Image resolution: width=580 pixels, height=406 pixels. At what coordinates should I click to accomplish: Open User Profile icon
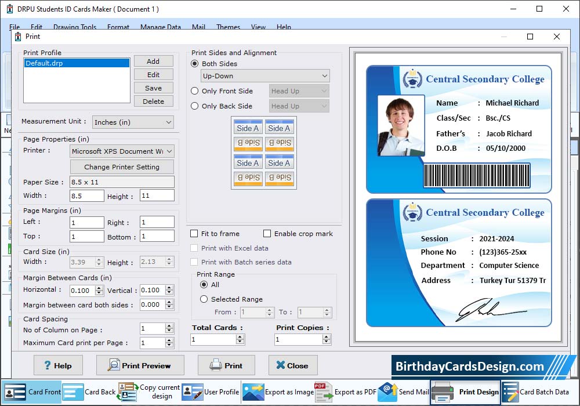[193, 392]
